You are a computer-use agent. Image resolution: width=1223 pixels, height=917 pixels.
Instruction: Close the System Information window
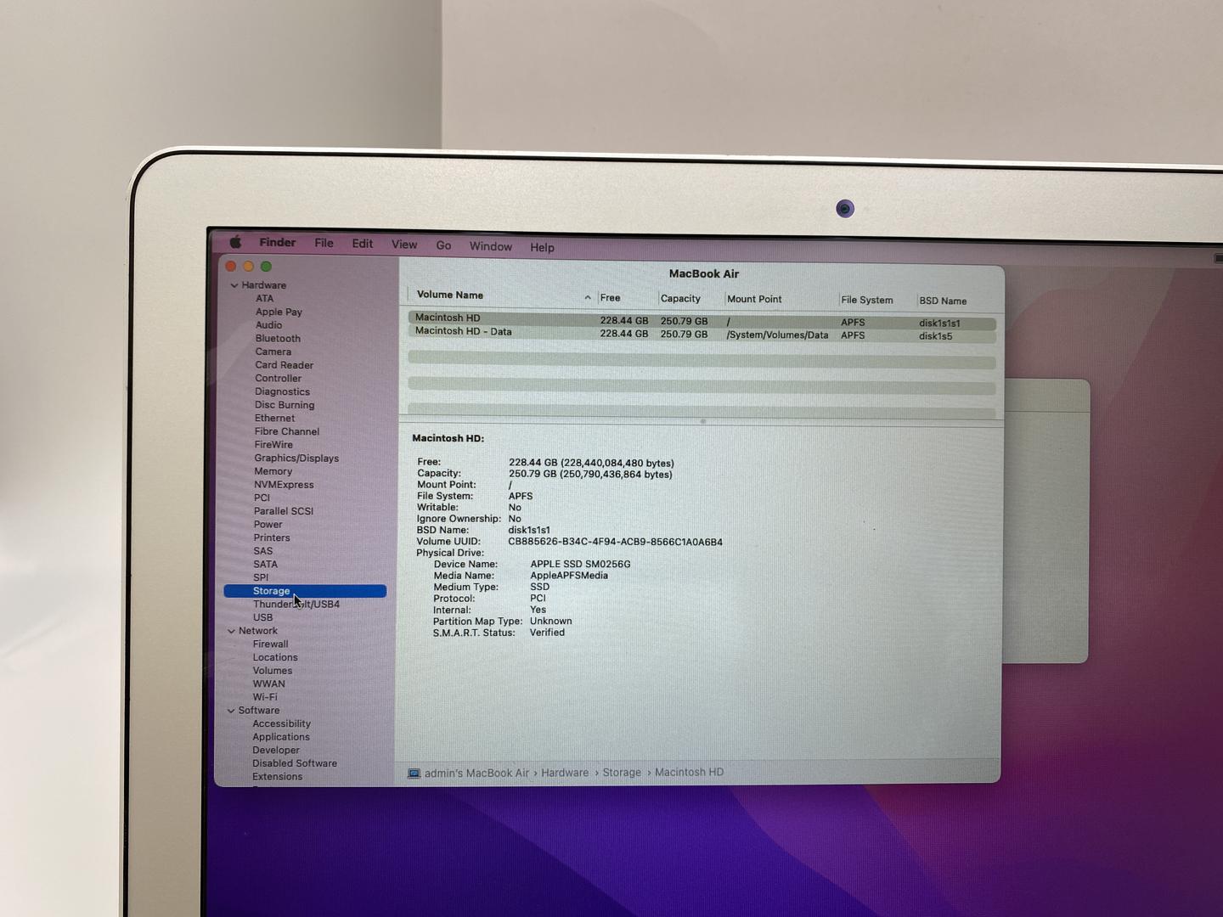point(231,266)
